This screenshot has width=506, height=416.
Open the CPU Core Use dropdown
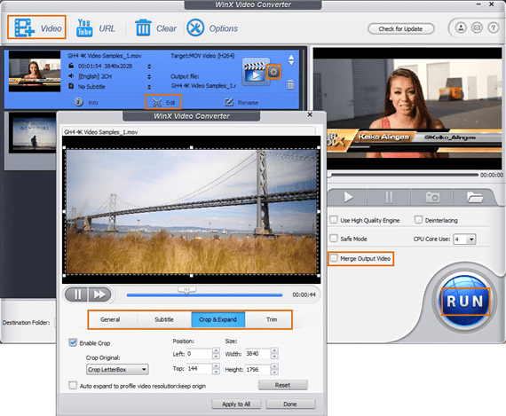pos(464,239)
